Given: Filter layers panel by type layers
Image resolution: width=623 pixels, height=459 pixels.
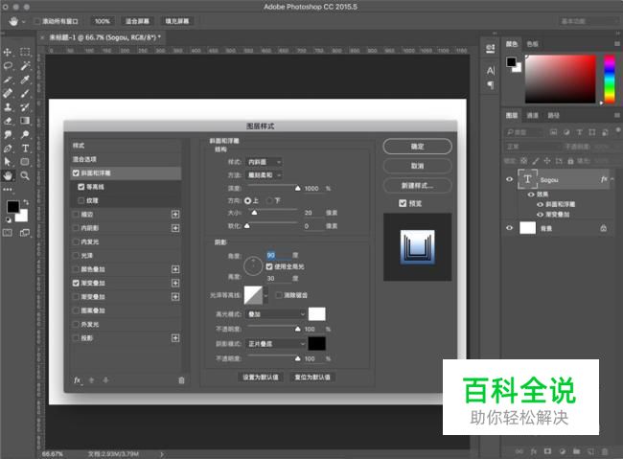Looking at the screenshot, I should 579,132.
